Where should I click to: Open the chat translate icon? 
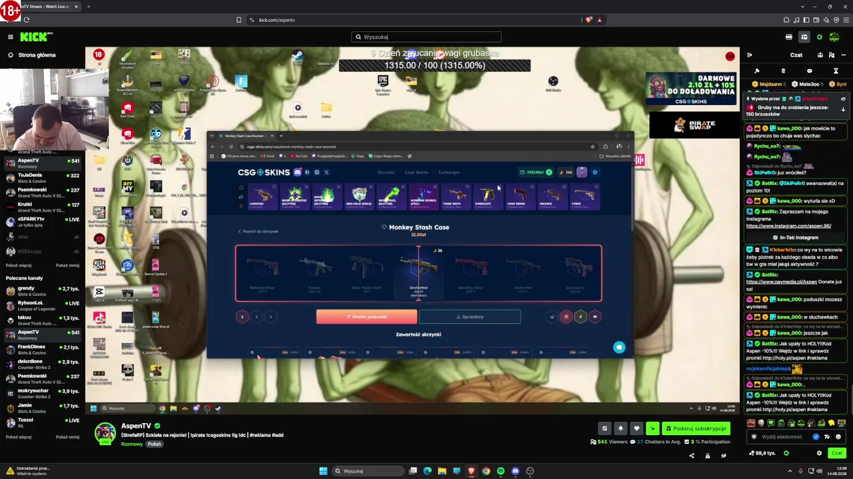(827, 437)
